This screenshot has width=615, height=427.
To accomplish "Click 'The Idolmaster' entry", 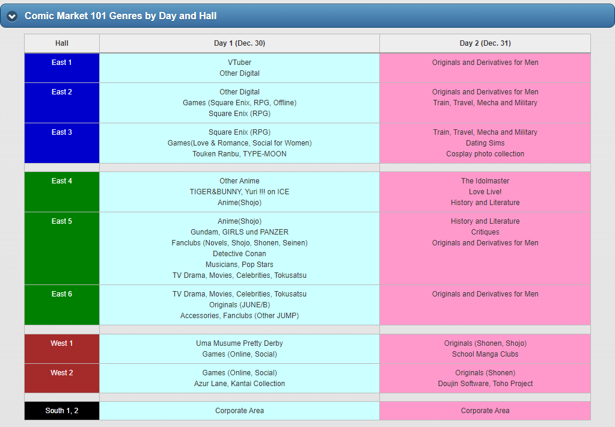I will [x=485, y=181].
